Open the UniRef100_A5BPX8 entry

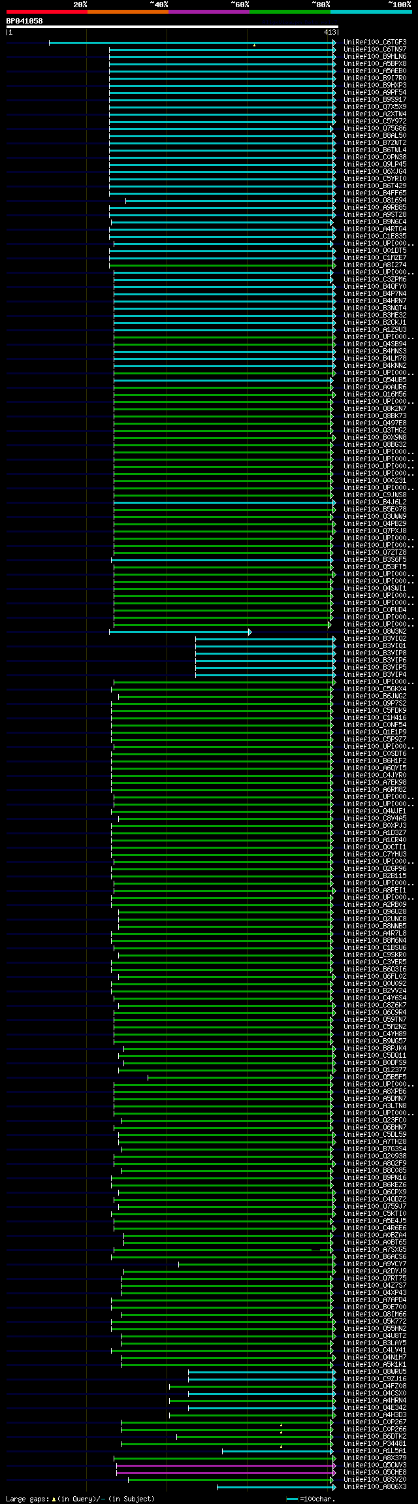point(375,64)
